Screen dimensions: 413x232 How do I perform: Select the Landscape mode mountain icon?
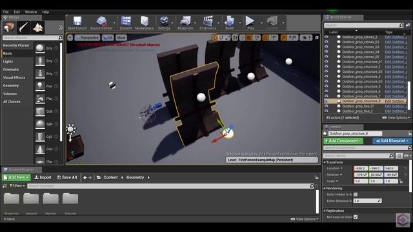[38, 27]
